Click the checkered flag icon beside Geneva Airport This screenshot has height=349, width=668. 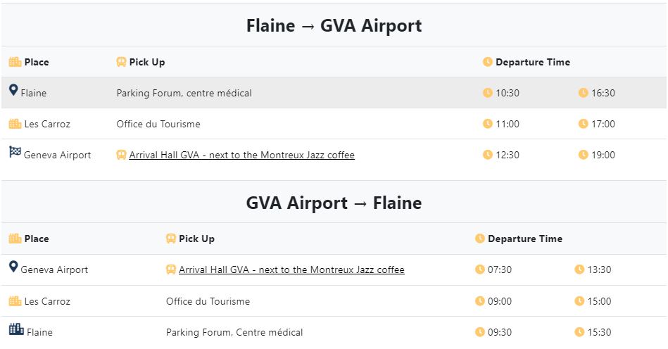click(15, 151)
